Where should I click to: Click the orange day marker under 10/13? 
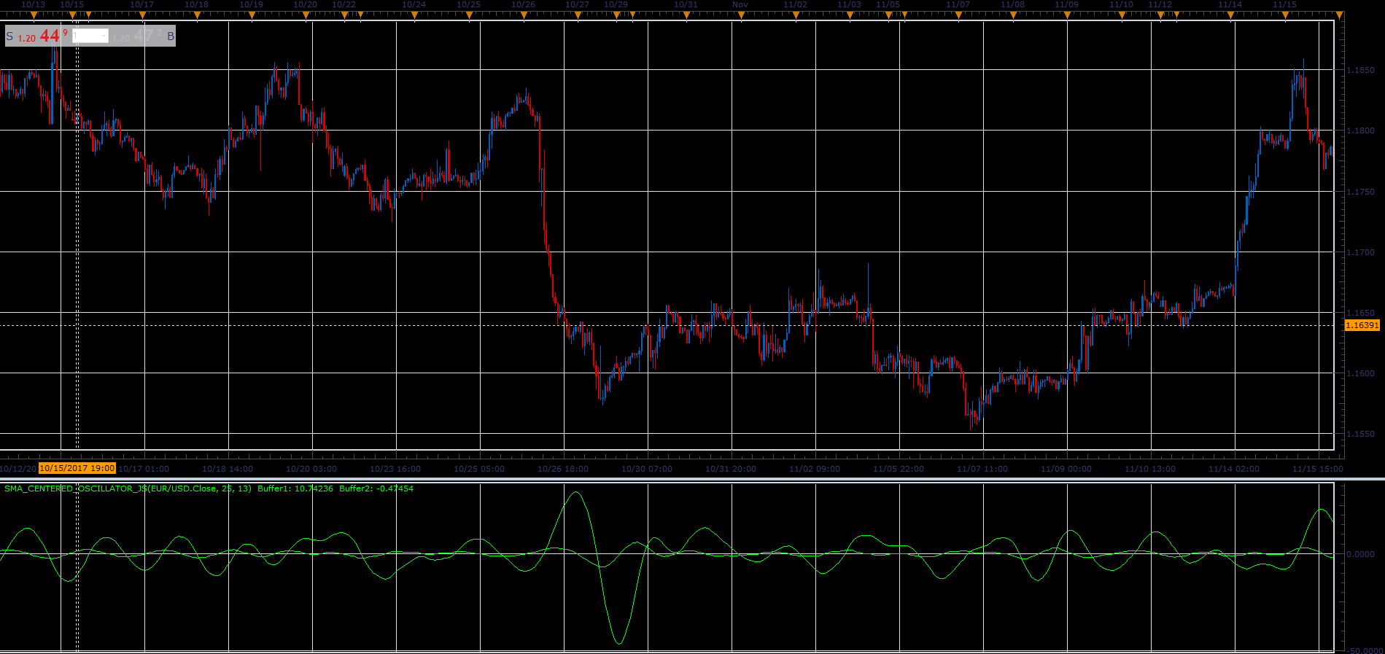[x=34, y=15]
